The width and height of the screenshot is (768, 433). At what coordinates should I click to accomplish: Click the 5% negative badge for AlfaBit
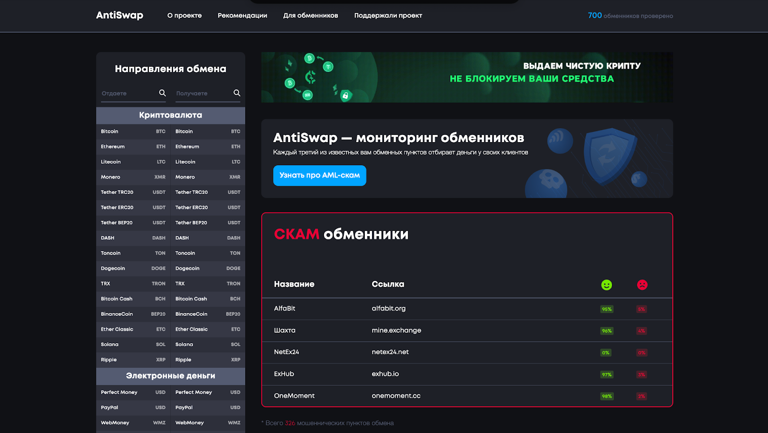642,309
